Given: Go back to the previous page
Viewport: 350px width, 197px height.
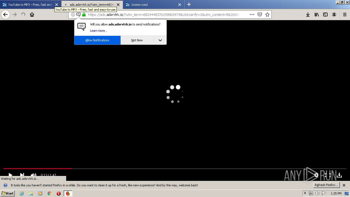Looking at the screenshot, I should [x=5, y=15].
